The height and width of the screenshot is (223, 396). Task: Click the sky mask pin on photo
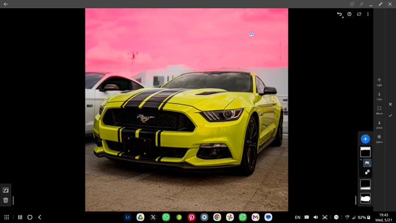point(252,34)
